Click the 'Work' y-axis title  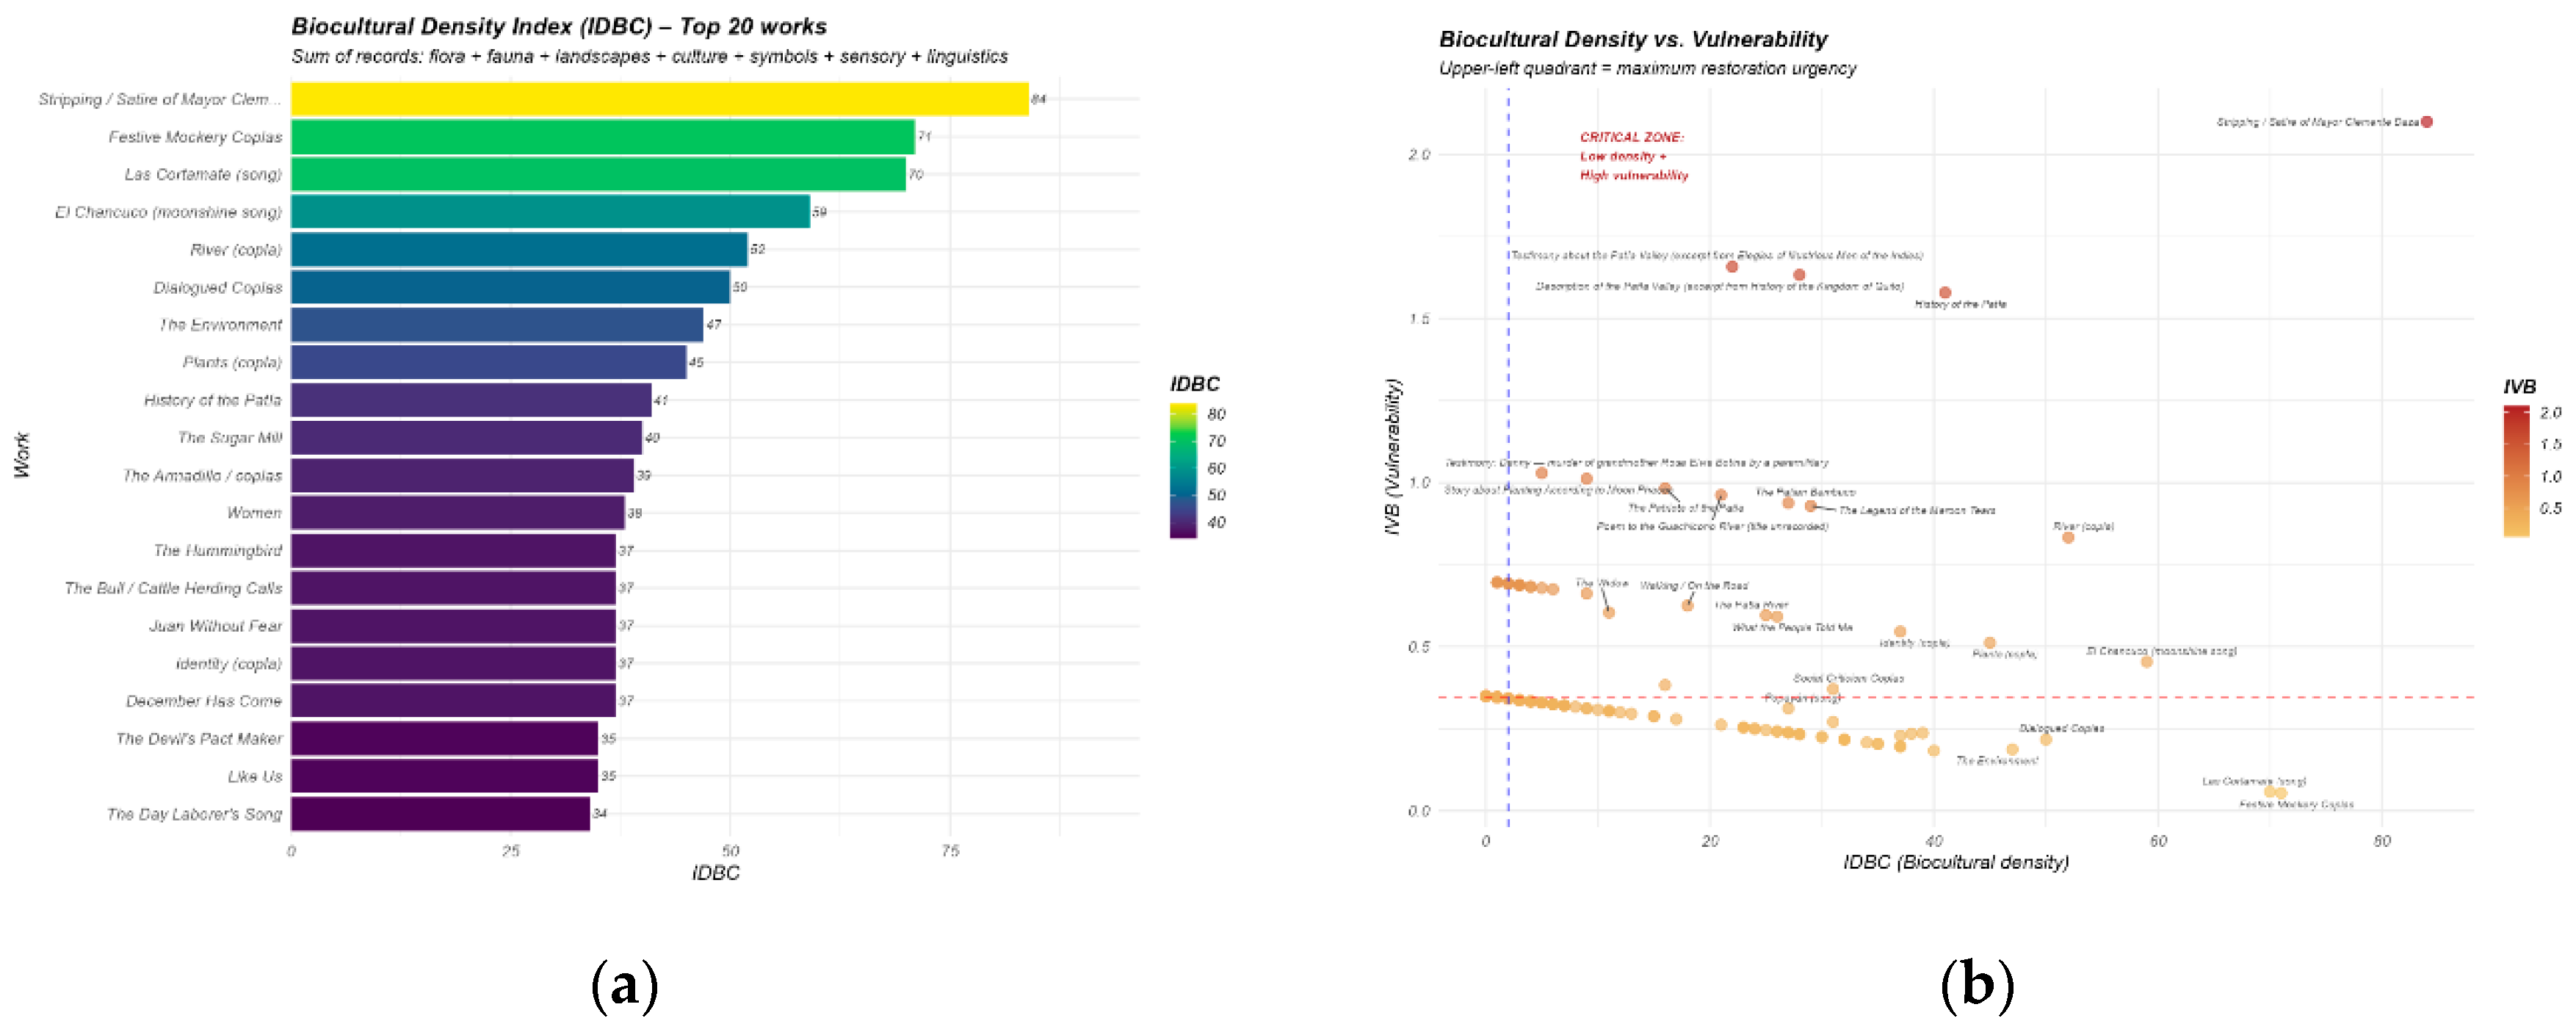tap(22, 456)
